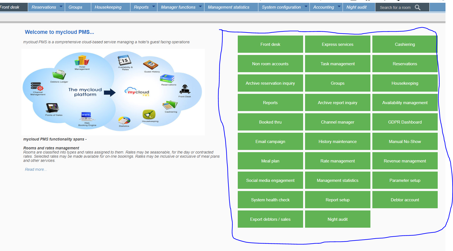Expand the System configuration dropdown arrow

coord(306,6)
